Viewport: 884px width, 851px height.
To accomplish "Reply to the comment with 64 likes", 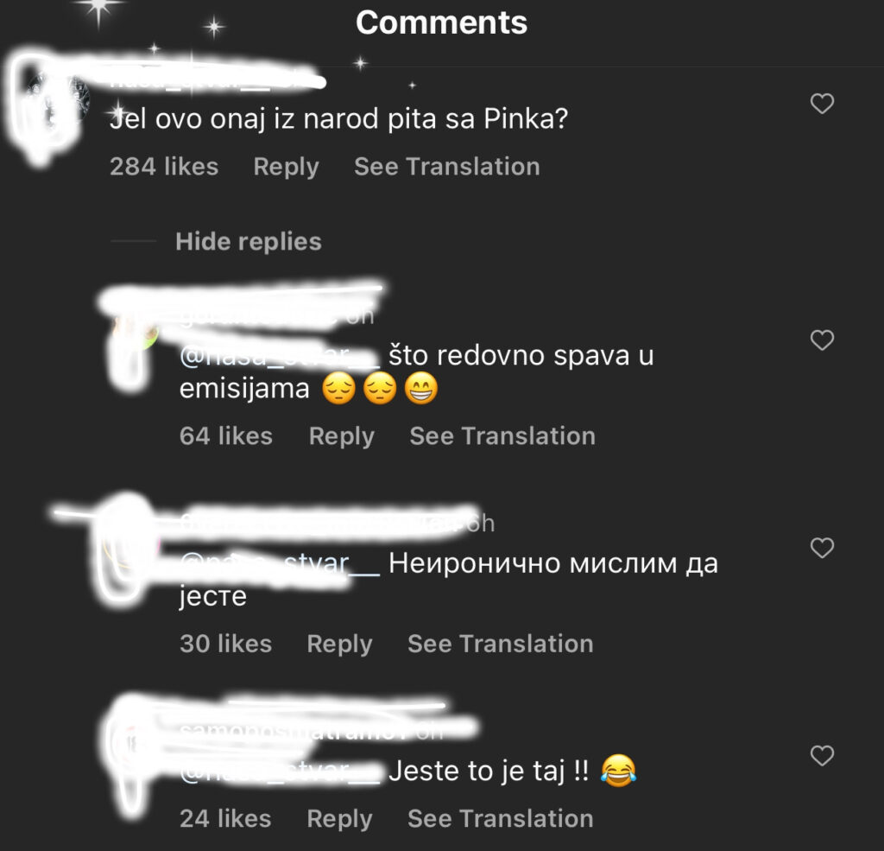I will tap(342, 436).
